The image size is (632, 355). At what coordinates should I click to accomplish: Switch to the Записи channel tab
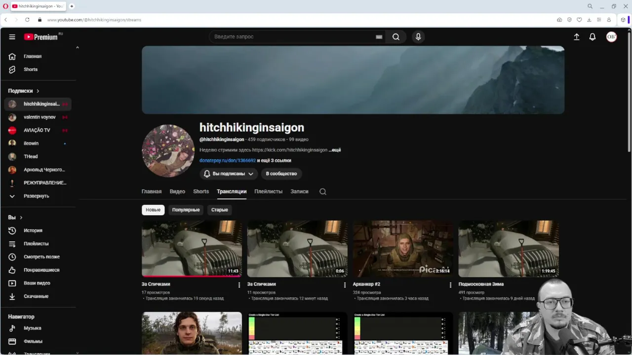click(x=299, y=191)
